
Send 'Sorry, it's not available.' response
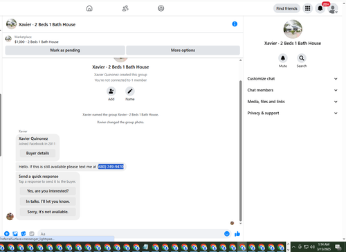pos(48,212)
